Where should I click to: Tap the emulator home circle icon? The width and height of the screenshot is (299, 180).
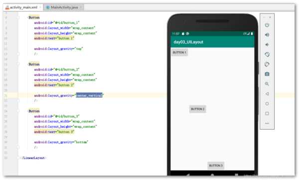(x=267, y=104)
